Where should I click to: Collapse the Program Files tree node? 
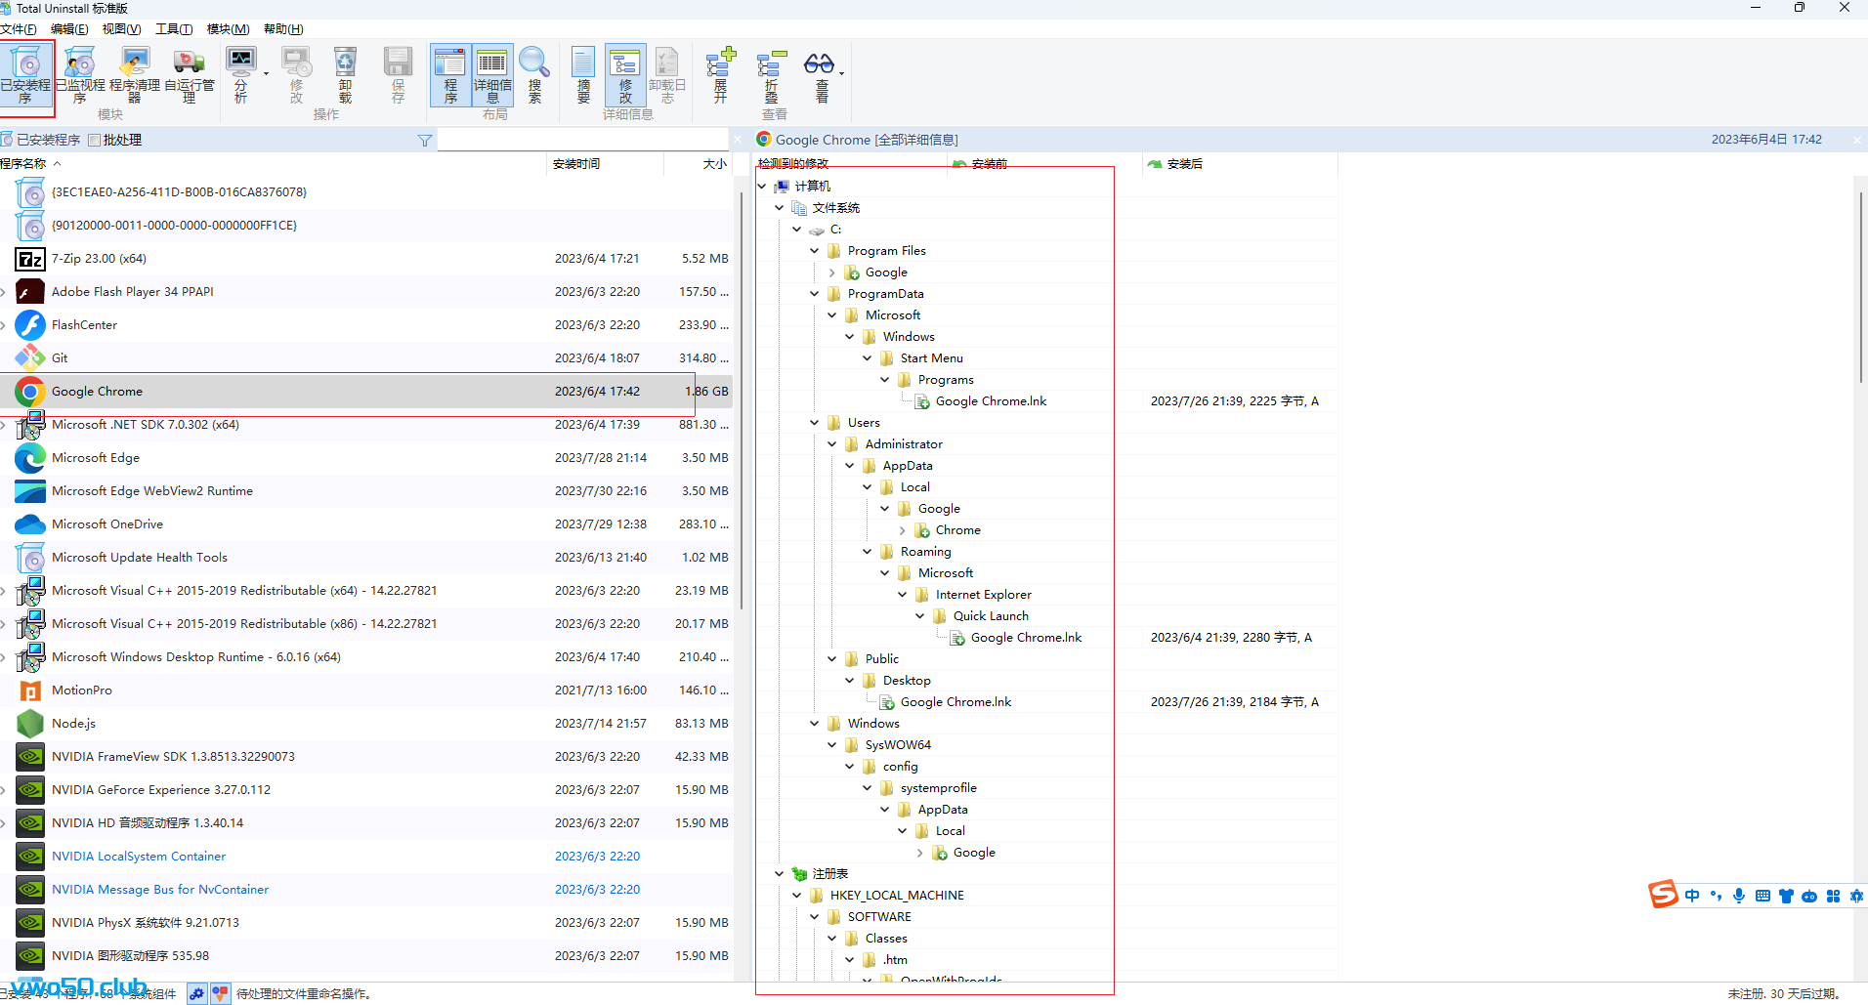coord(815,251)
